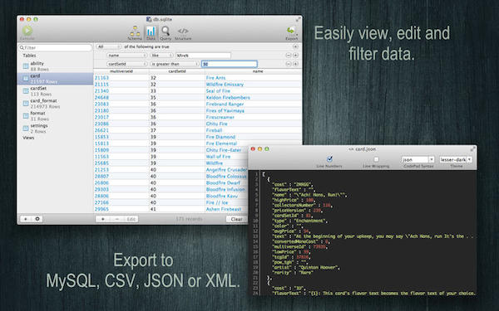Click the Clear button
The height and width of the screenshot is (311, 499).
[x=236, y=219]
